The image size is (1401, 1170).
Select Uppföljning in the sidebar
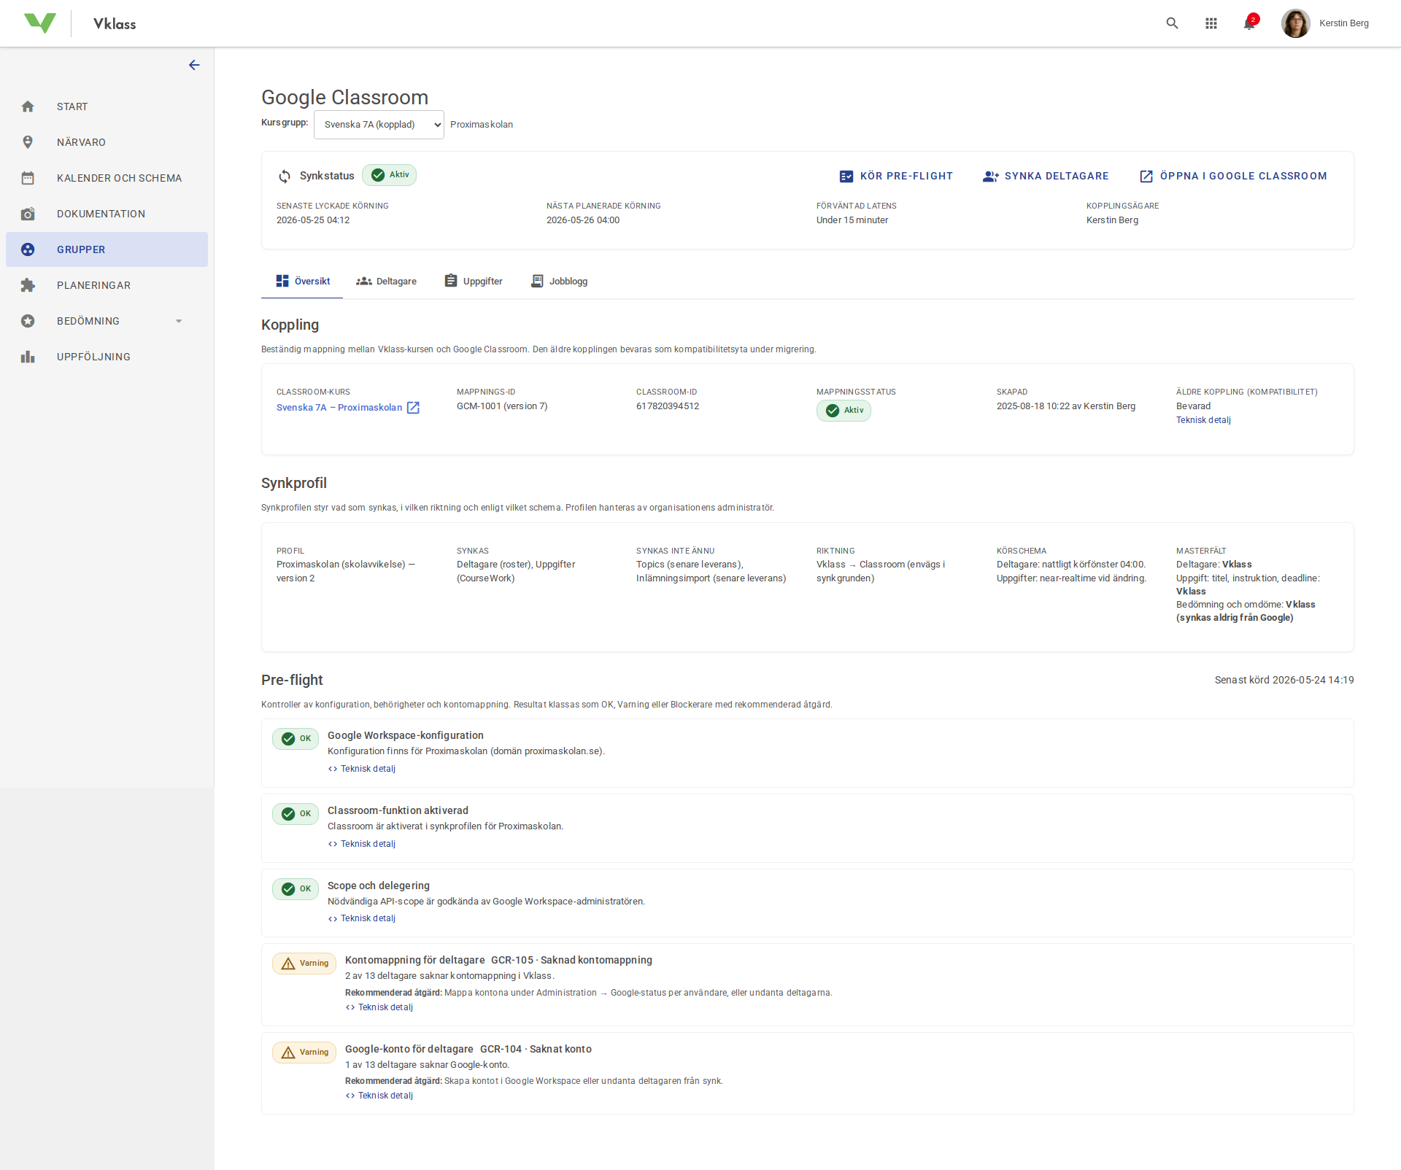click(107, 357)
